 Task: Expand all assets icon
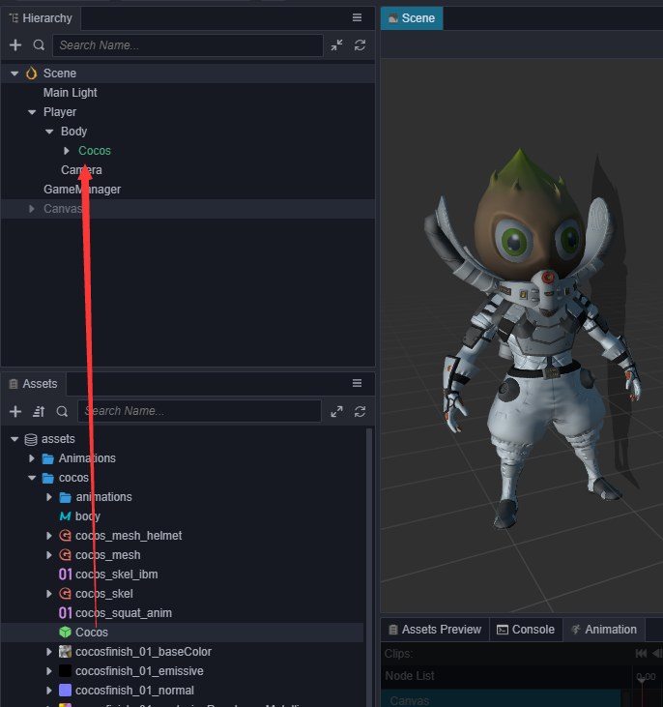(x=336, y=411)
